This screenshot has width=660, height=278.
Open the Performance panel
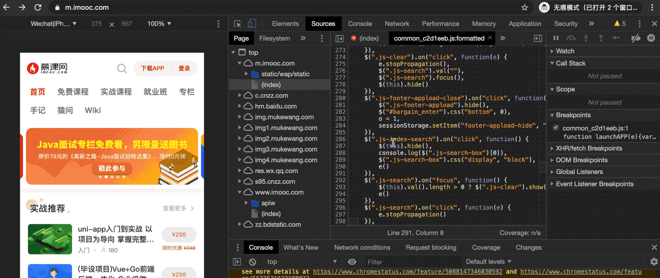tap(440, 24)
